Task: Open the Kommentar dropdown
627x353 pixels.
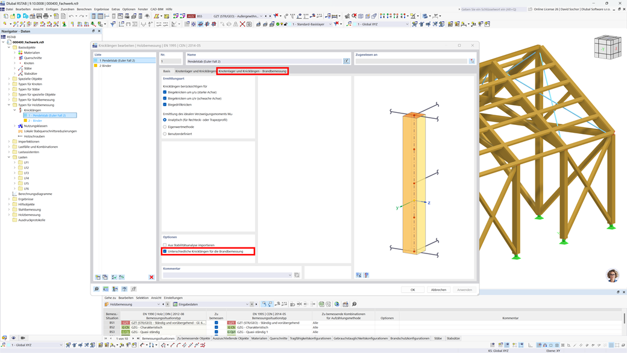Action: (x=290, y=275)
